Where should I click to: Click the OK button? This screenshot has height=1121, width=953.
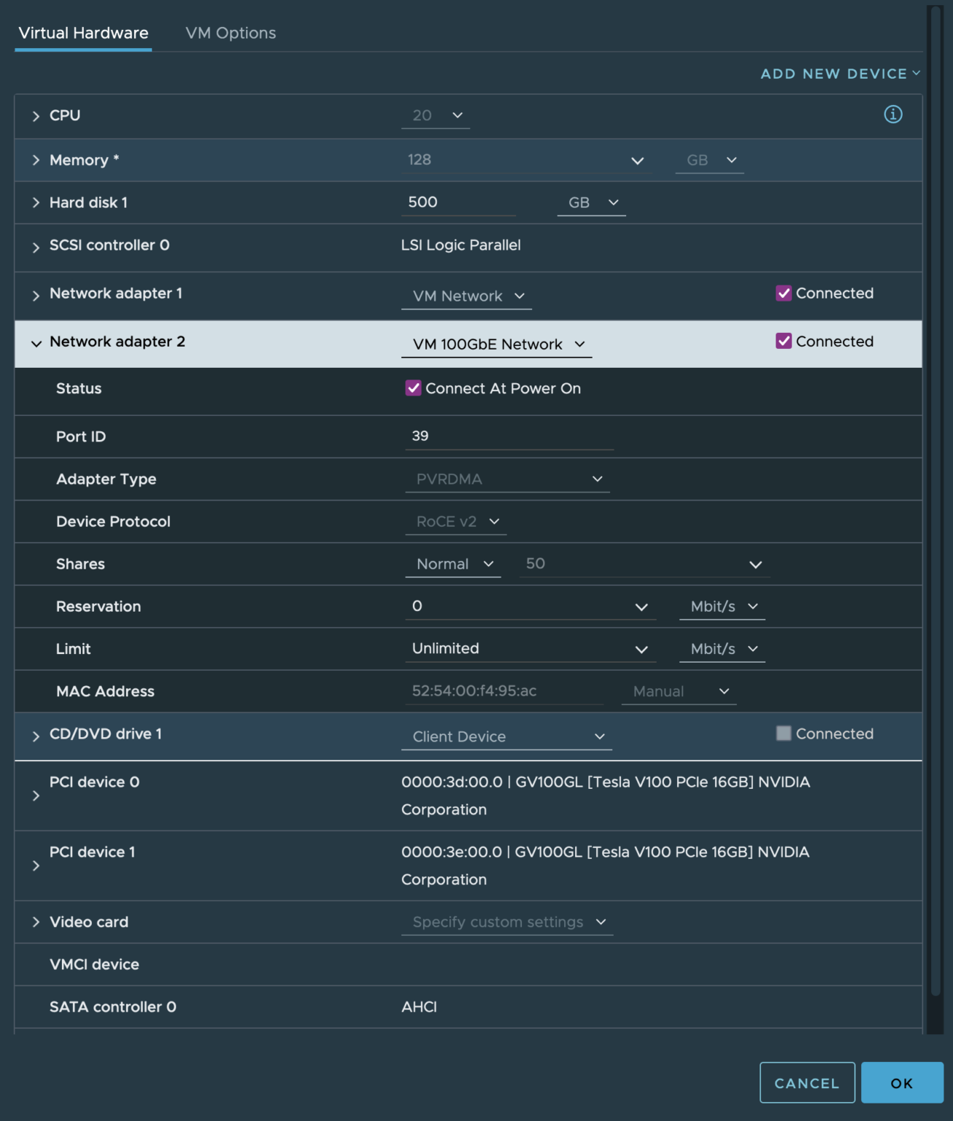902,1083
